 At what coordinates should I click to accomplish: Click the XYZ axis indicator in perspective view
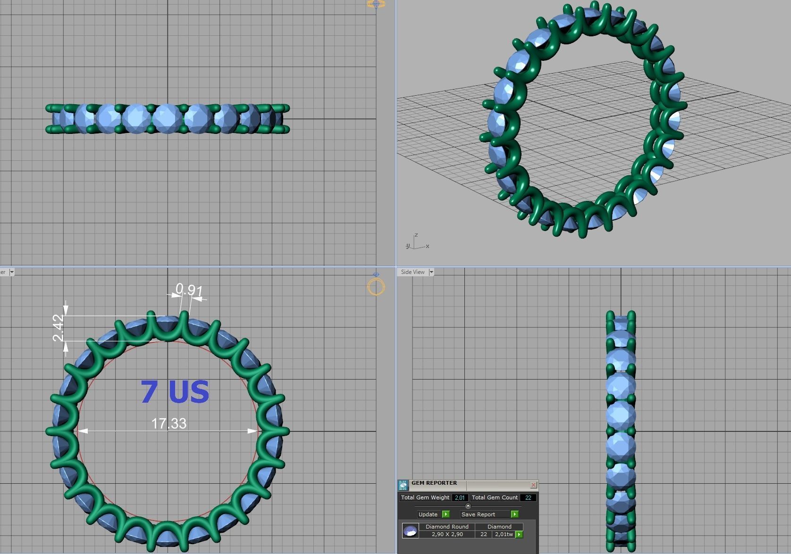coord(417,241)
